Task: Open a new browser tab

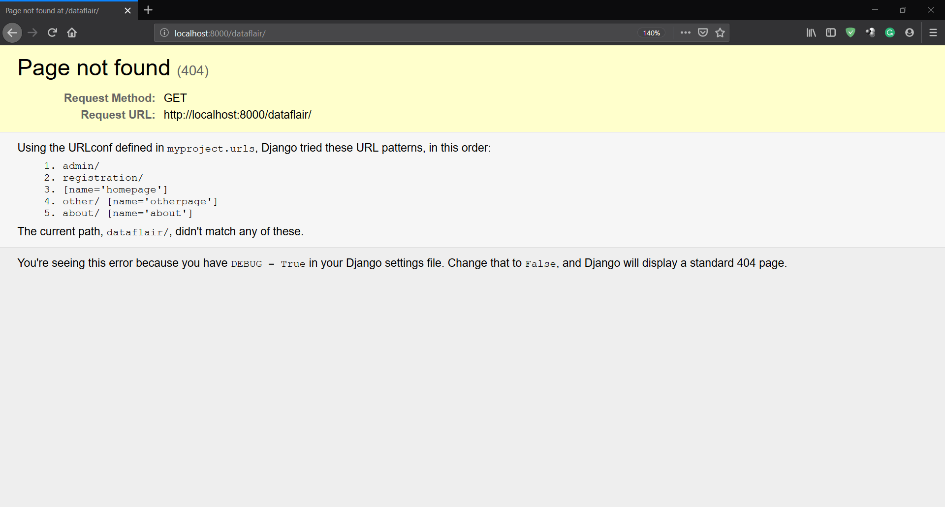Action: coord(148,10)
